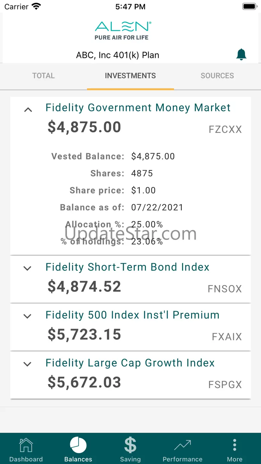Expand Fidelity 500 Index Inst'l Premium row

pos(27,316)
